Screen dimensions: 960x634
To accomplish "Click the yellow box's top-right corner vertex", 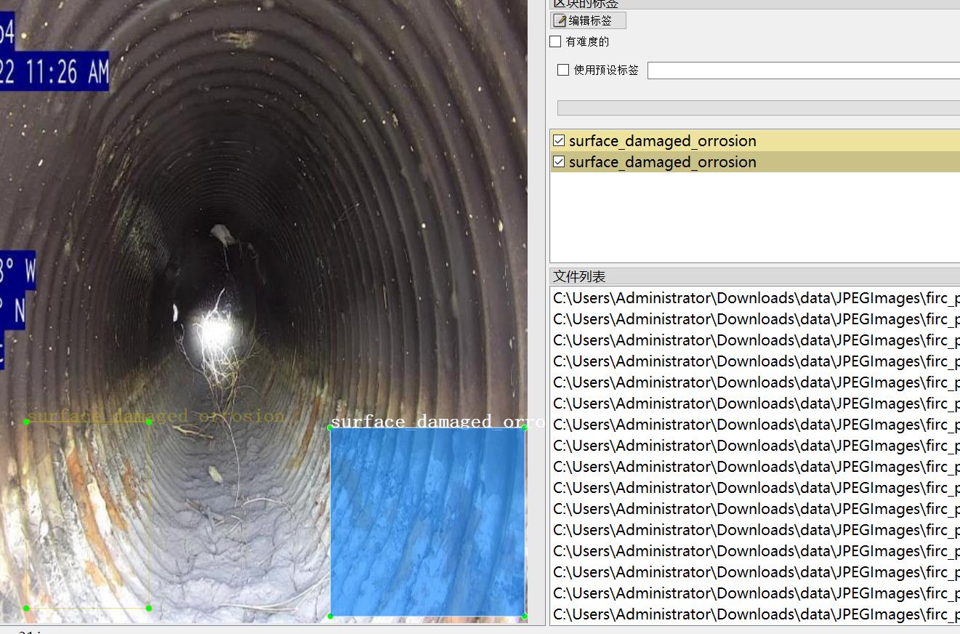I will (x=149, y=422).
